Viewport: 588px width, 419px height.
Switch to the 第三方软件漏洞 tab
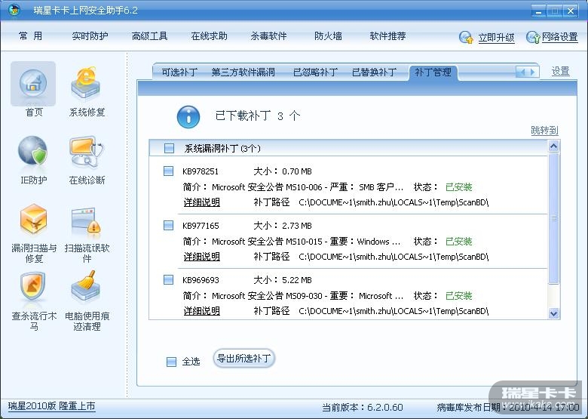click(x=243, y=72)
